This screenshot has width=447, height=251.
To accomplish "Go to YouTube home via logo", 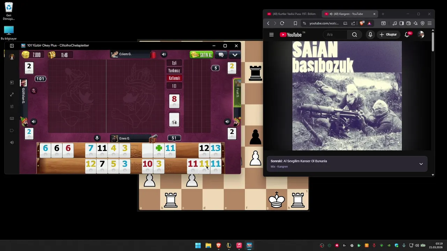I will coord(291,35).
